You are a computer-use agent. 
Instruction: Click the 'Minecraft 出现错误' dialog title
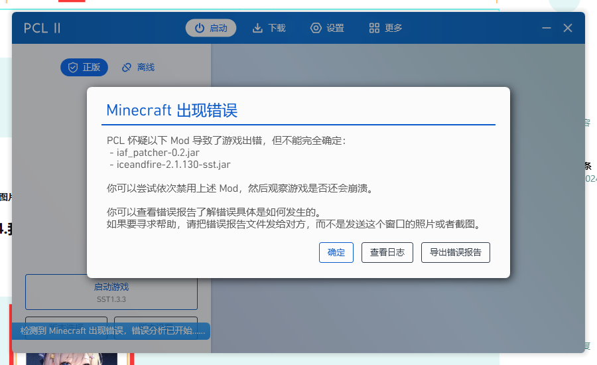172,110
